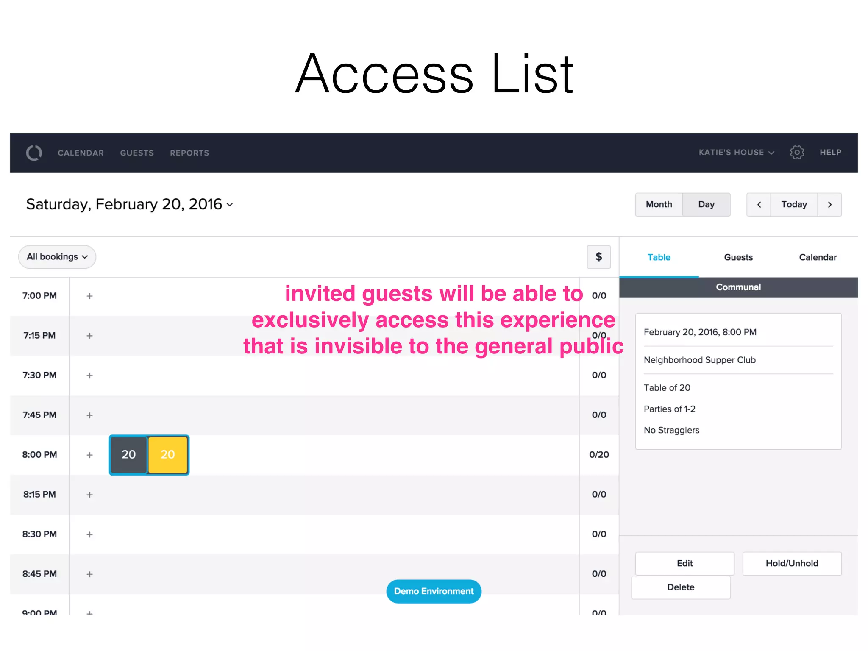
Task: Add booking at 7:00 PM plus icon
Action: tap(89, 296)
